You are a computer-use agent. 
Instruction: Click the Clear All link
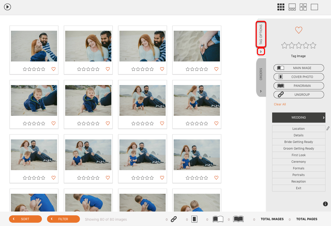pos(280,104)
